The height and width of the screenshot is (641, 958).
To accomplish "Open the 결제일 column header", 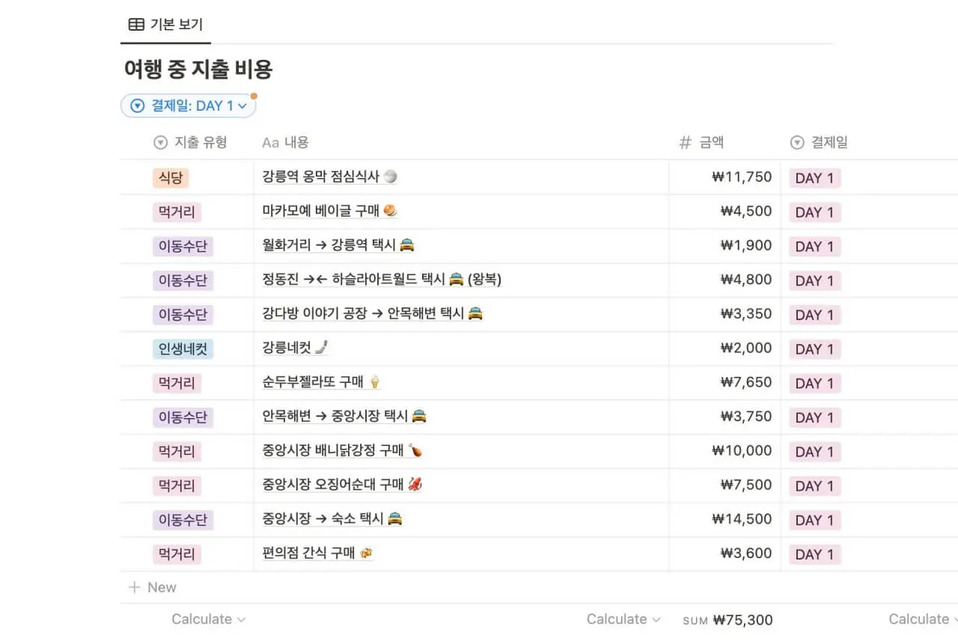I will [820, 142].
